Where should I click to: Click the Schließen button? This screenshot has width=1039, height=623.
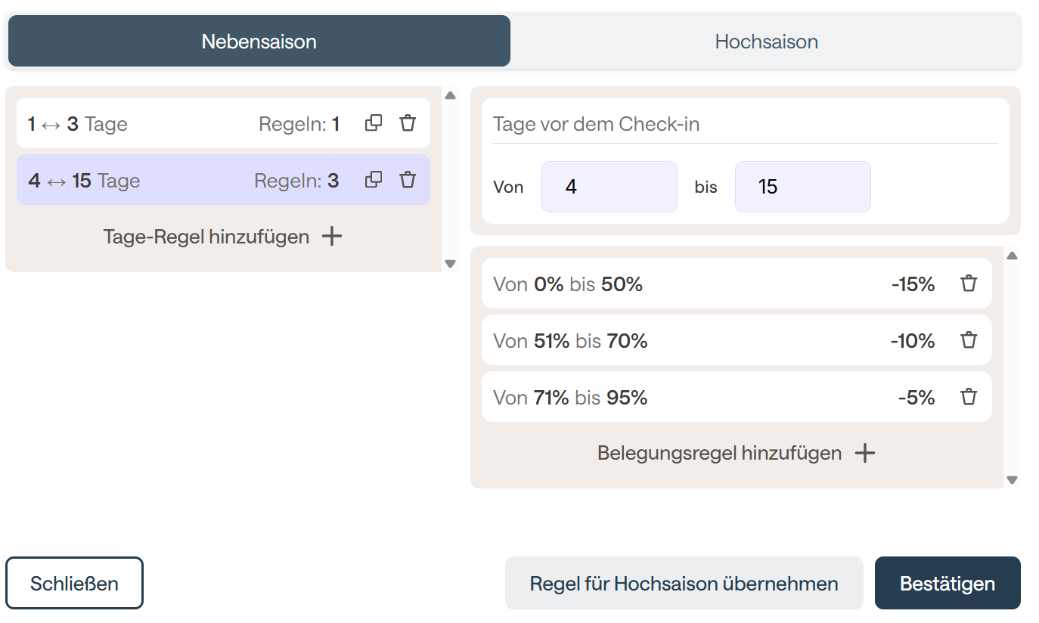click(74, 583)
